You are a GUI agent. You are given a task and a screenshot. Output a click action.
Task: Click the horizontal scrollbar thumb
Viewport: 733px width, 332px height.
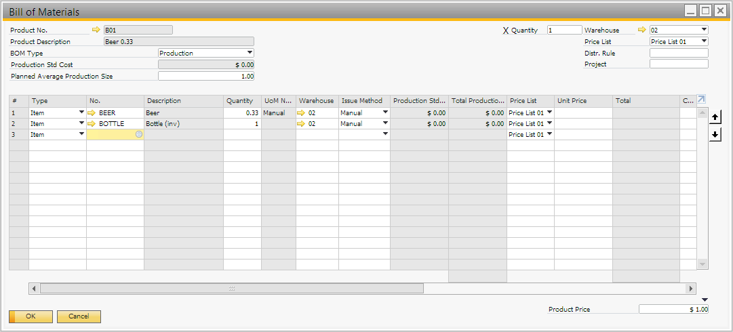(x=231, y=289)
